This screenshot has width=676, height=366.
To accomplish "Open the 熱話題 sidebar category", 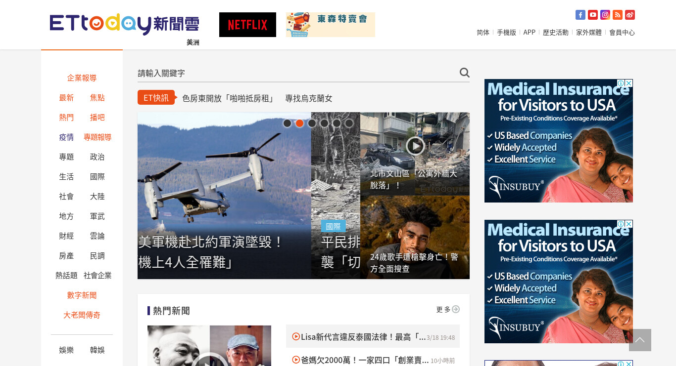I will tap(66, 275).
